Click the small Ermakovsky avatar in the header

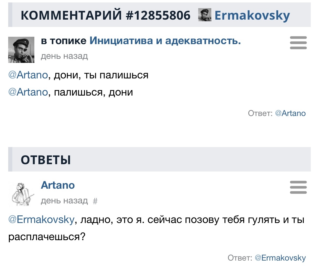[x=204, y=15]
